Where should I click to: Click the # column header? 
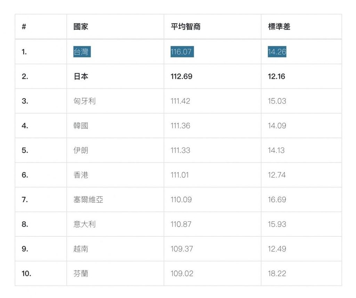click(x=24, y=27)
